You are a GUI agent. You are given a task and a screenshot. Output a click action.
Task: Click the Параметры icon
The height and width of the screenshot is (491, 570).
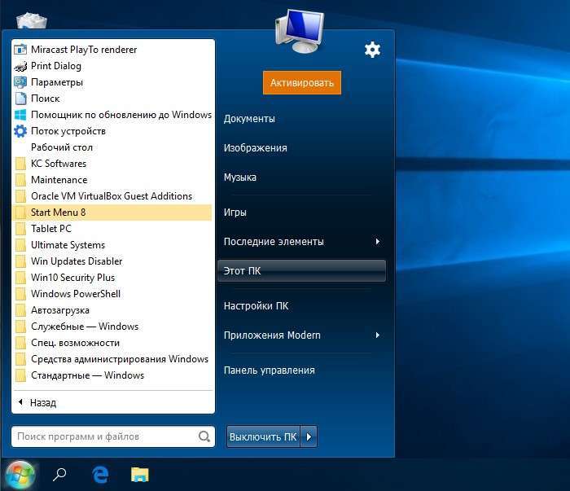pos(20,82)
